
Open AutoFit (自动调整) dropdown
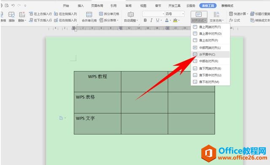131,17
